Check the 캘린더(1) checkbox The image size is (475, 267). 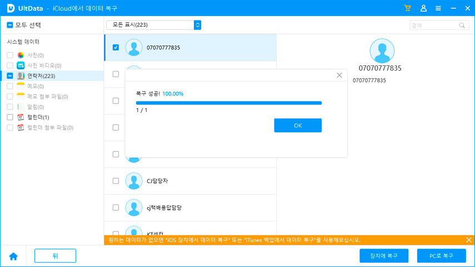coord(10,117)
